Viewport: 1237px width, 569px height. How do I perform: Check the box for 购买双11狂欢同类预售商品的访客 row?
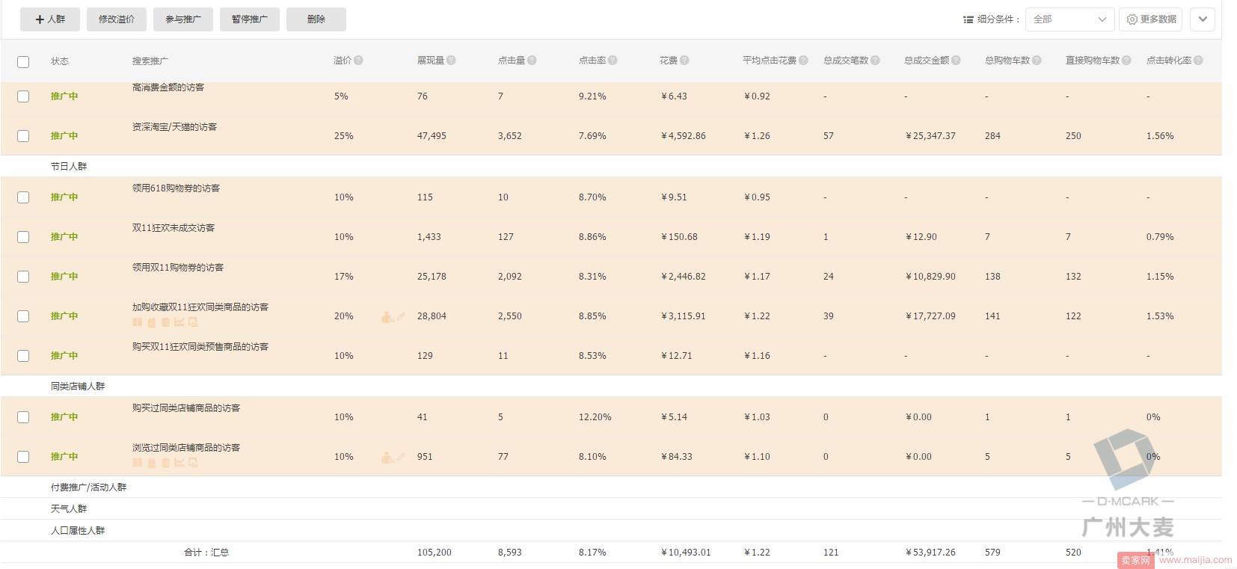coord(23,356)
